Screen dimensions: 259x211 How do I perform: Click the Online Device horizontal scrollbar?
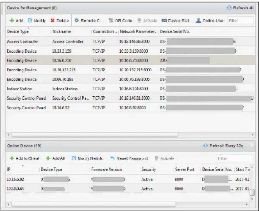(94, 204)
